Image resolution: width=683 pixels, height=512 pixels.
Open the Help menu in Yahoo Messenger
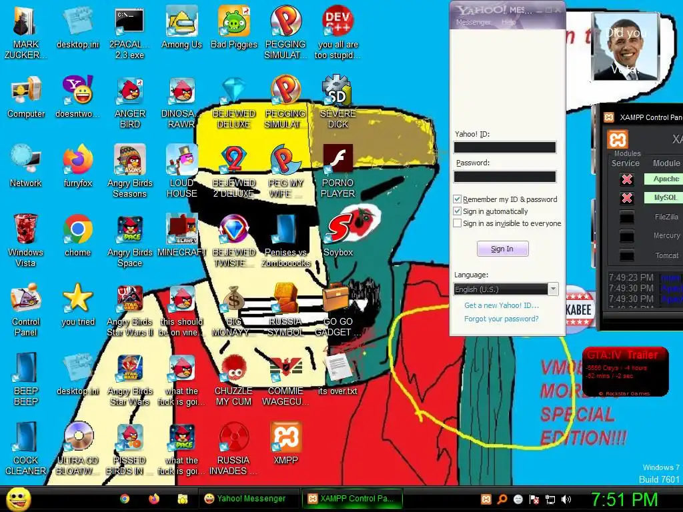coord(508,22)
